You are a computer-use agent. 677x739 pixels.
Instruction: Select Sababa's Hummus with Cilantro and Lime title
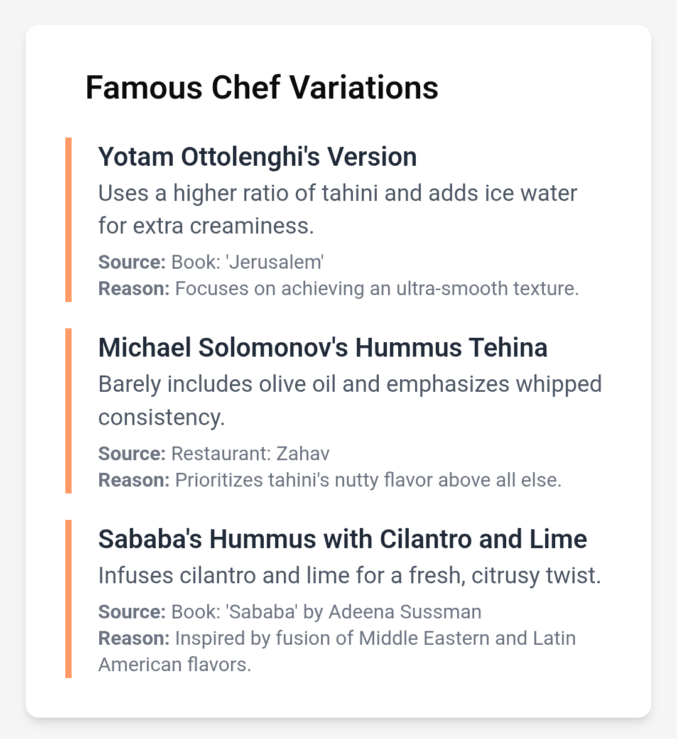pyautogui.click(x=343, y=539)
